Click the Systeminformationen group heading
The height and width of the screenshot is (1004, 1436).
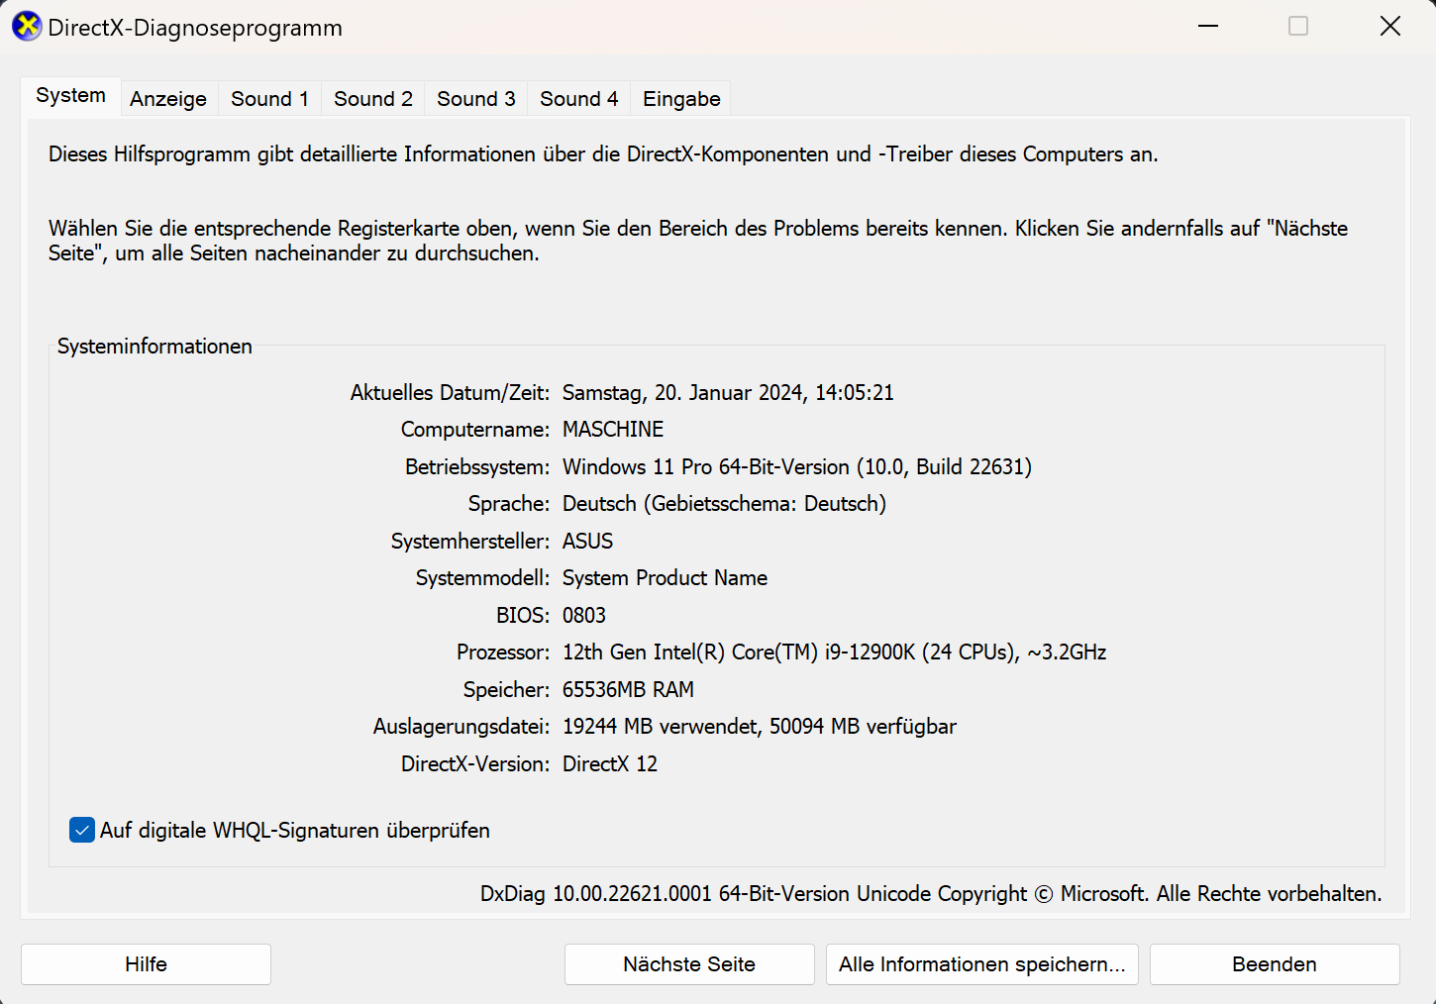pyautogui.click(x=154, y=347)
